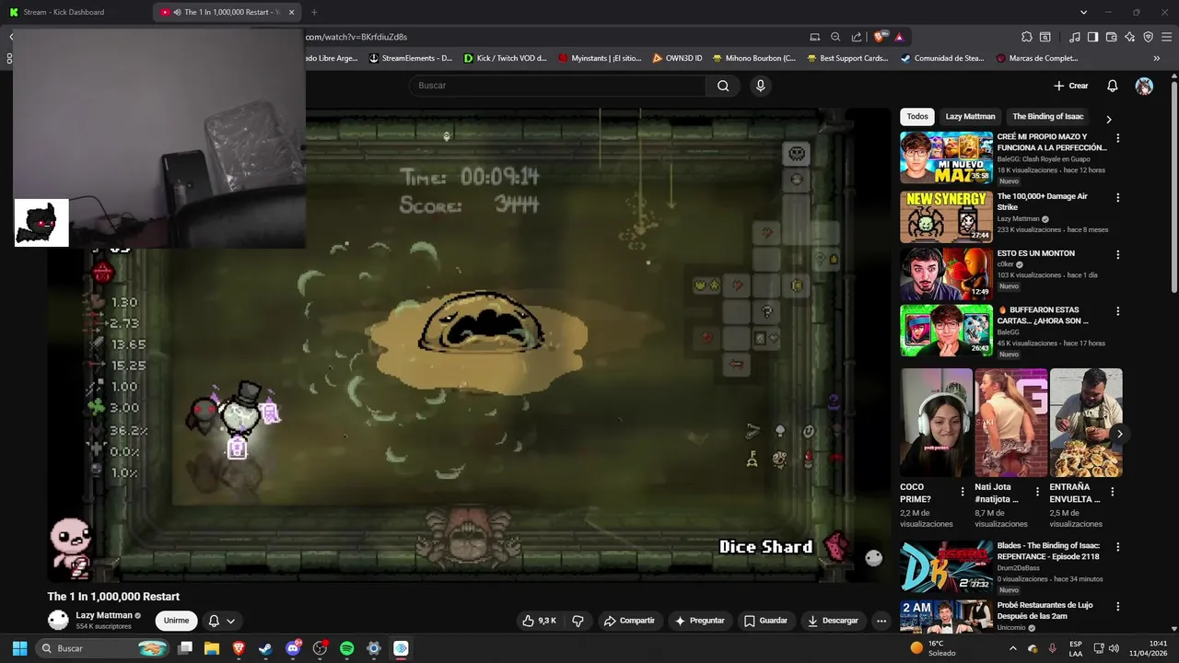The width and height of the screenshot is (1179, 663).
Task: Click the Compartir button
Action: [x=629, y=621]
